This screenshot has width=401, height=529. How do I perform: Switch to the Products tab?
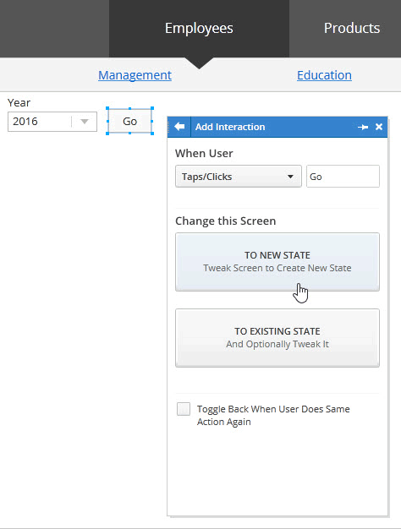(352, 29)
